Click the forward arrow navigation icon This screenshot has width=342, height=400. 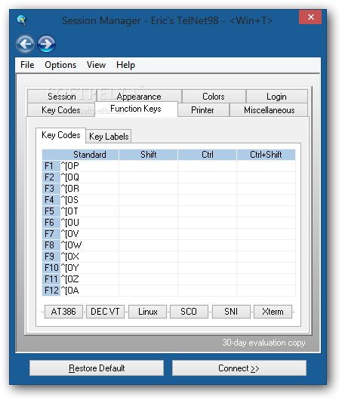tap(47, 44)
